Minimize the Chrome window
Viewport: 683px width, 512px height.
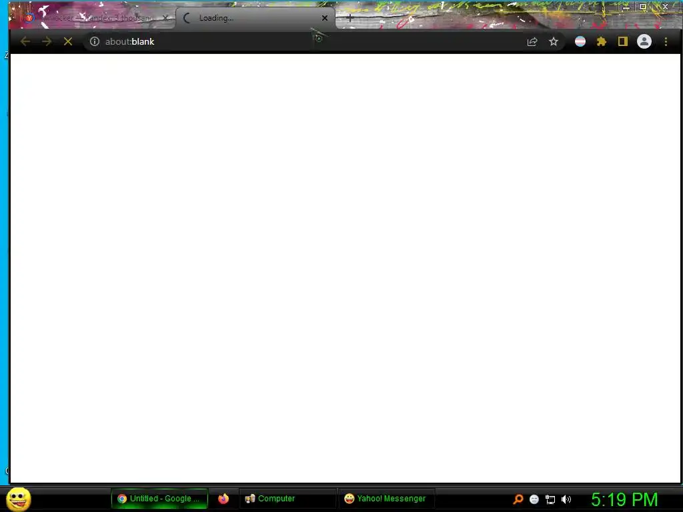click(626, 7)
